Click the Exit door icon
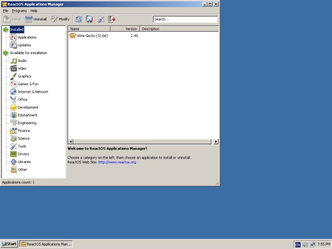This screenshot has height=249, width=332. click(x=112, y=19)
